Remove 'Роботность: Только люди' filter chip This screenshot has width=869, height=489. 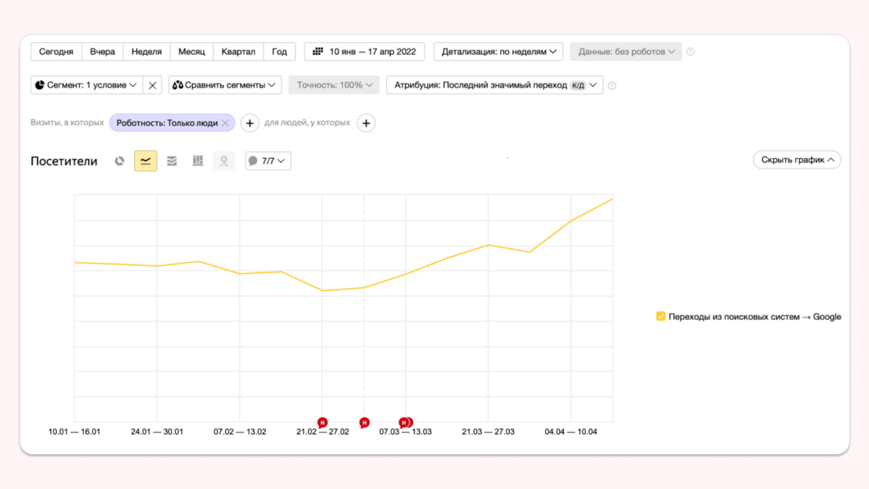225,123
